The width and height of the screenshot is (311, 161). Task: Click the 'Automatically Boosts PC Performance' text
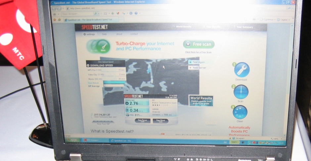[x=240, y=131]
